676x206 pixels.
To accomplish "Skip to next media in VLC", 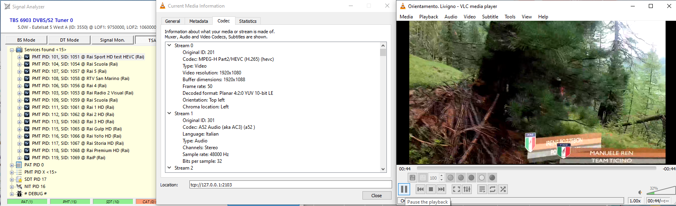I will (441, 189).
